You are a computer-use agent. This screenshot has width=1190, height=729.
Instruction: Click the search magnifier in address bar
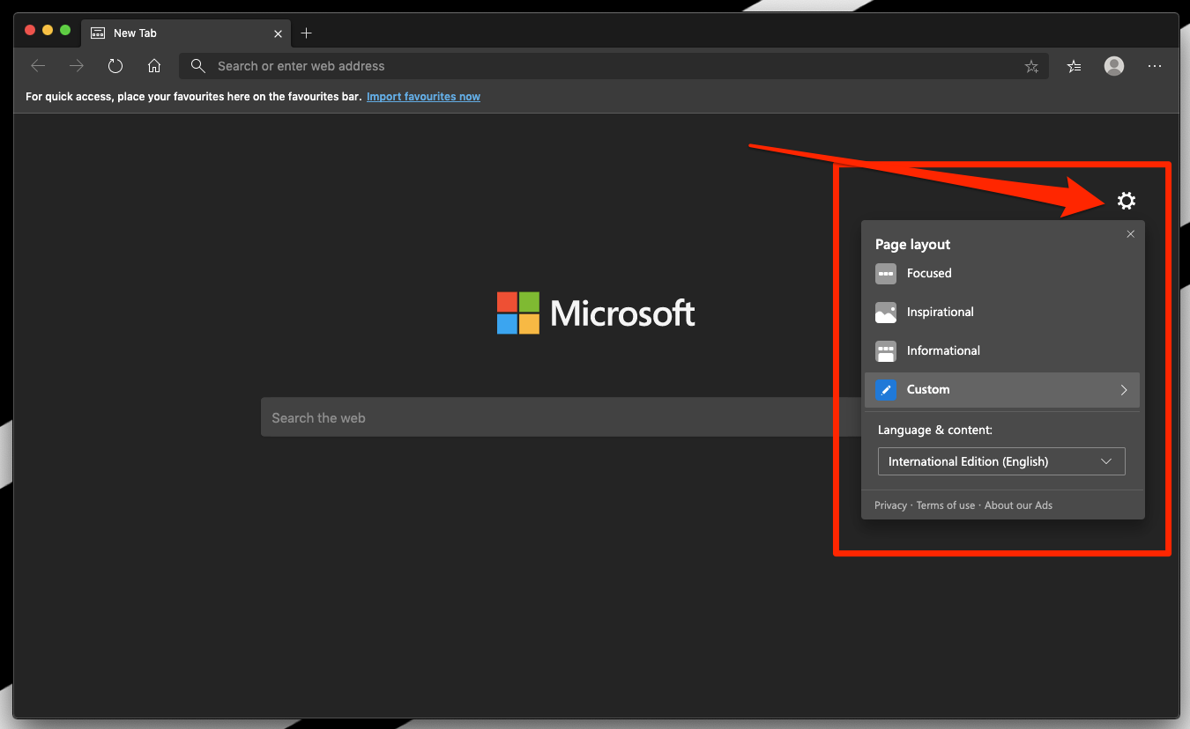198,66
